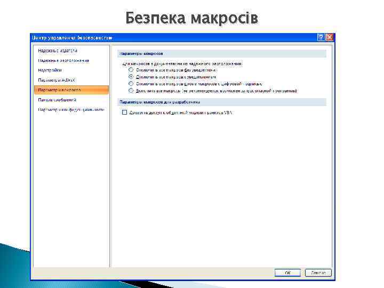Click the Безпека макросів slide heading
The height and width of the screenshot is (288, 384).
point(192,18)
